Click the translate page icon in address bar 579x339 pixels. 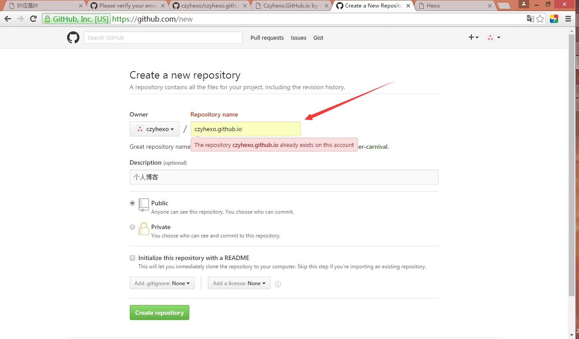tap(530, 19)
